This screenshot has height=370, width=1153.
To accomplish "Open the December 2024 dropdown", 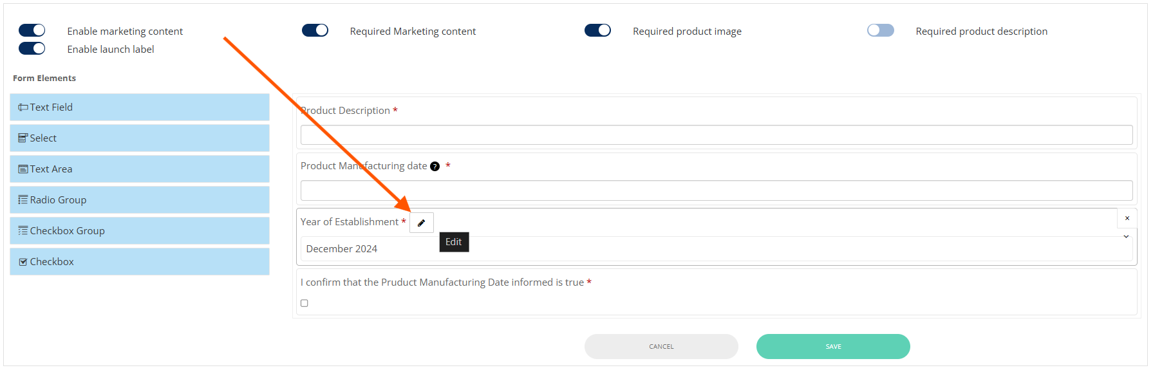I will [x=708, y=249].
